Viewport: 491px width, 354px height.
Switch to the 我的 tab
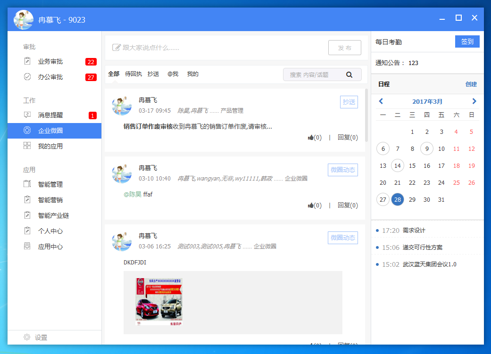point(193,74)
